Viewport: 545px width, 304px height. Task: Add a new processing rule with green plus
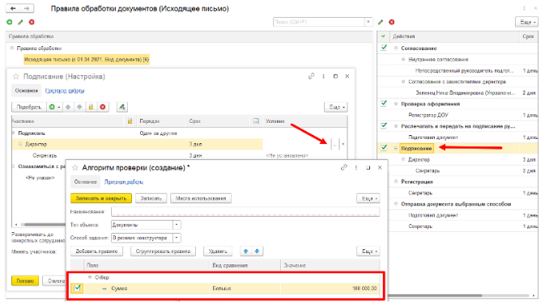pos(10,22)
